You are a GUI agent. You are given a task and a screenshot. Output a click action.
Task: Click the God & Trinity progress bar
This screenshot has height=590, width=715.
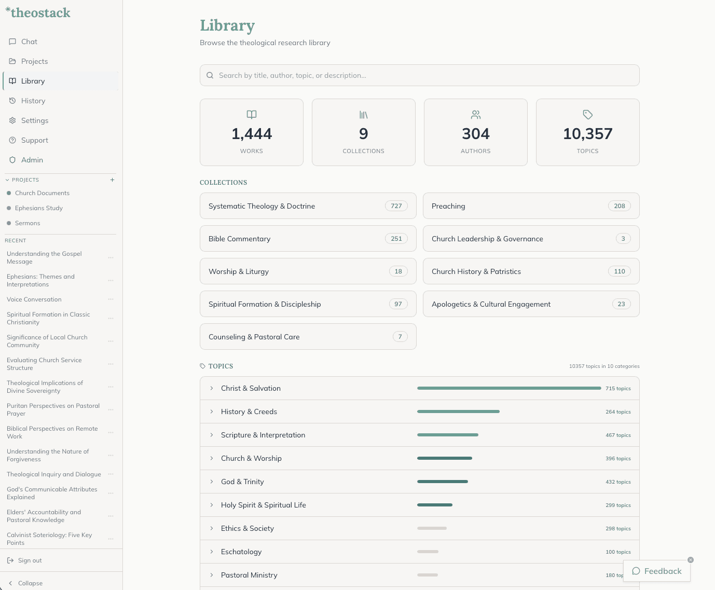pos(443,482)
